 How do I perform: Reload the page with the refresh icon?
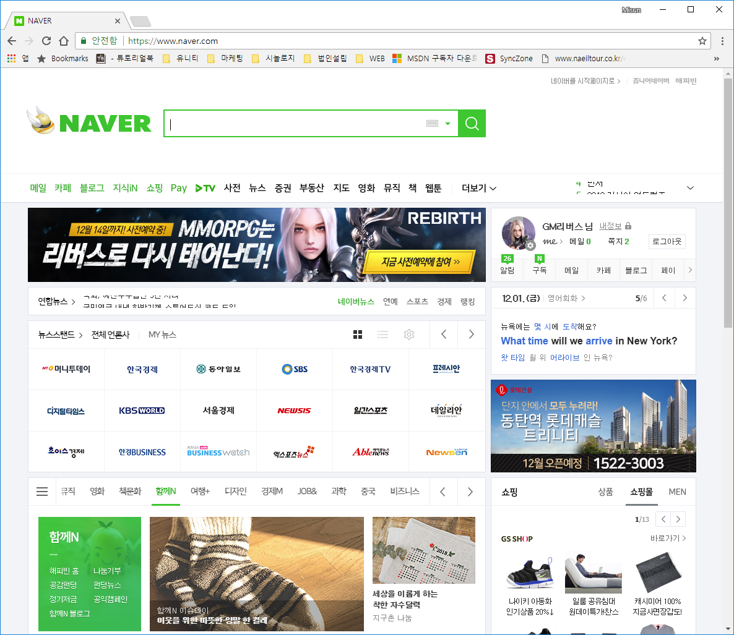click(46, 41)
